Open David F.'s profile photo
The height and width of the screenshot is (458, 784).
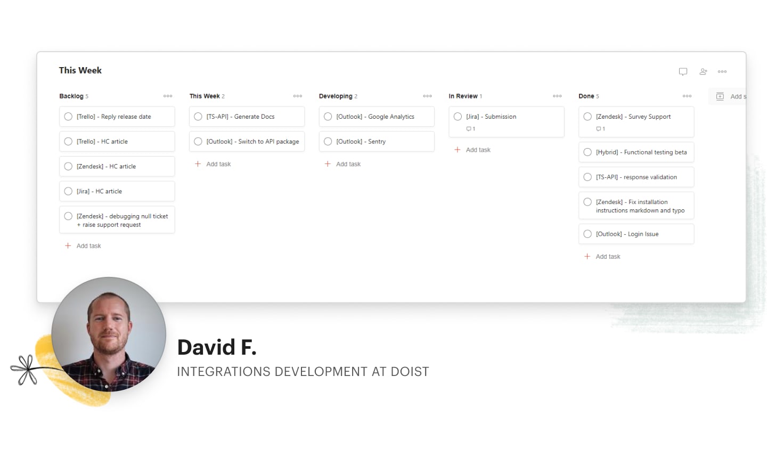(109, 334)
